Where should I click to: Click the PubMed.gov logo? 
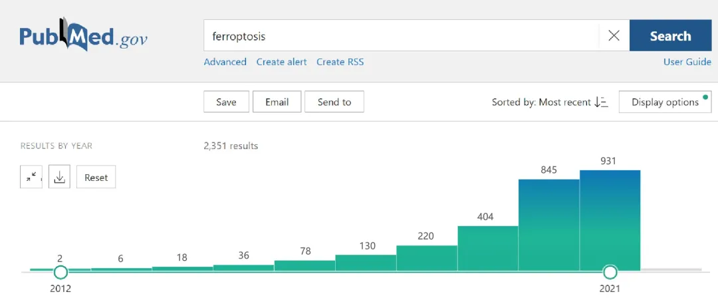point(83,35)
